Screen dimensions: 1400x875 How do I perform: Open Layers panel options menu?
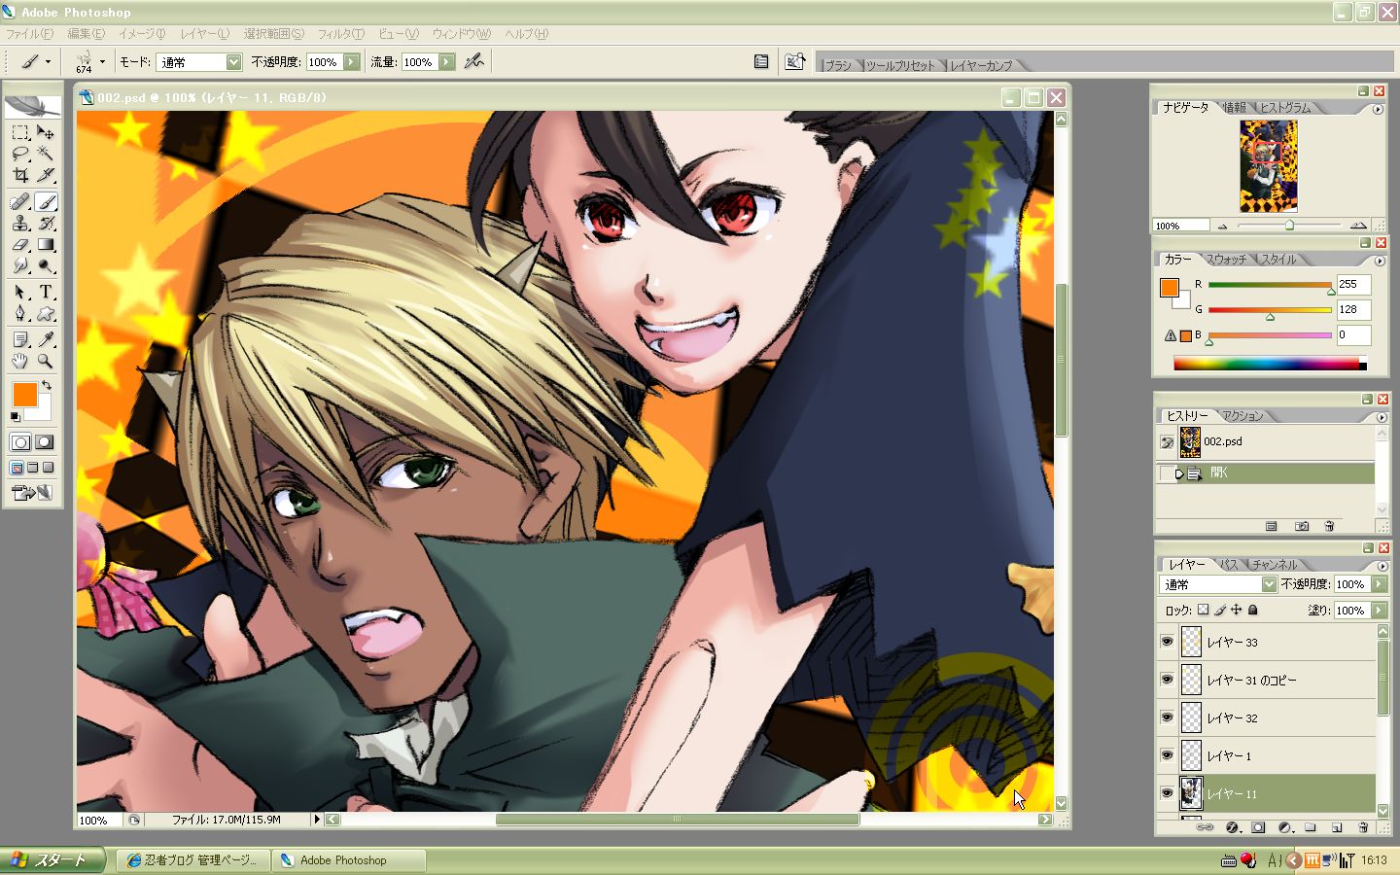[1381, 566]
